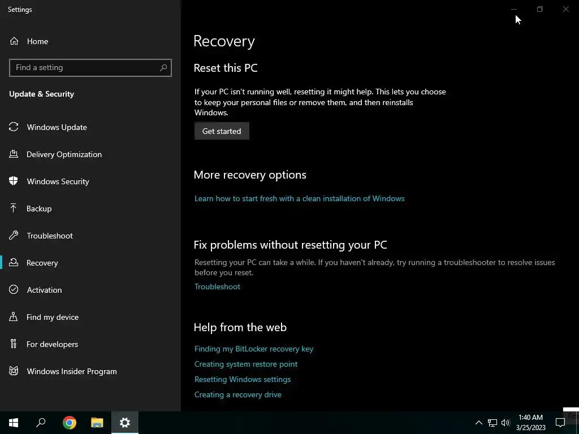Open the Windows Update section

click(57, 127)
